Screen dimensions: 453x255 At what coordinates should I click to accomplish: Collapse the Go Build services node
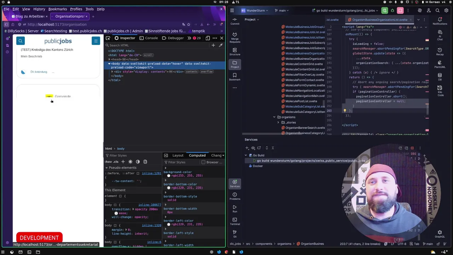(246, 155)
